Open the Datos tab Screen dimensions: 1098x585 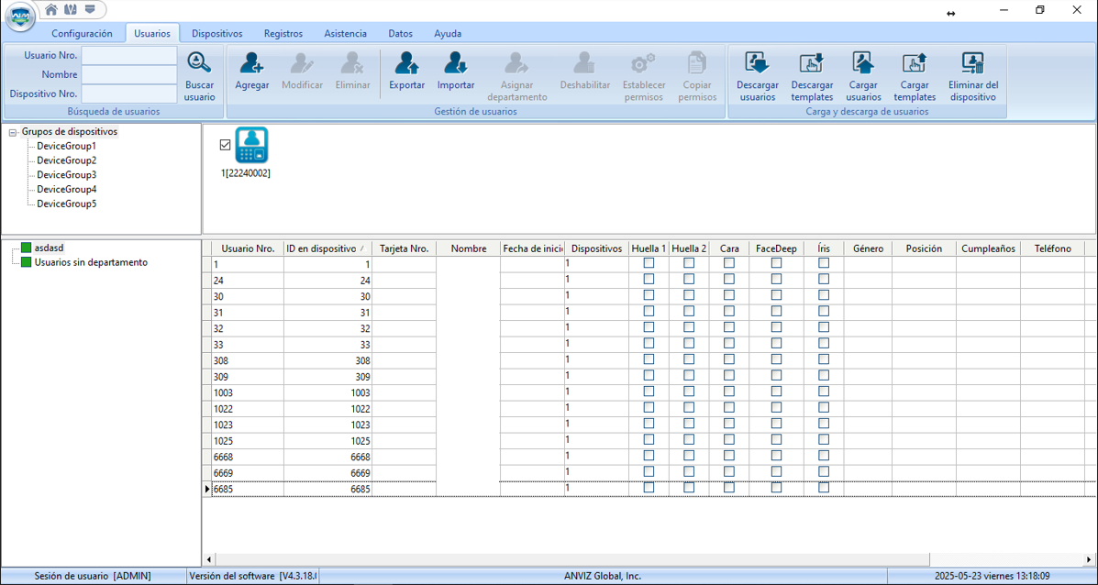pos(401,34)
